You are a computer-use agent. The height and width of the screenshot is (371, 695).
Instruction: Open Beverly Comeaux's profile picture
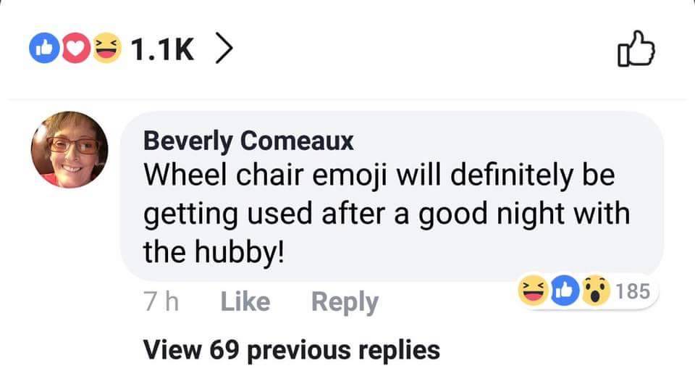click(x=69, y=150)
